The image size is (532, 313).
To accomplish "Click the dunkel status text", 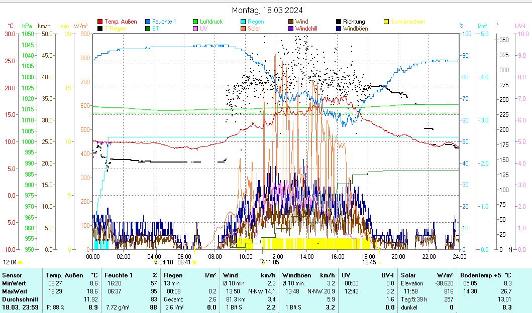I will (x=410, y=307).
